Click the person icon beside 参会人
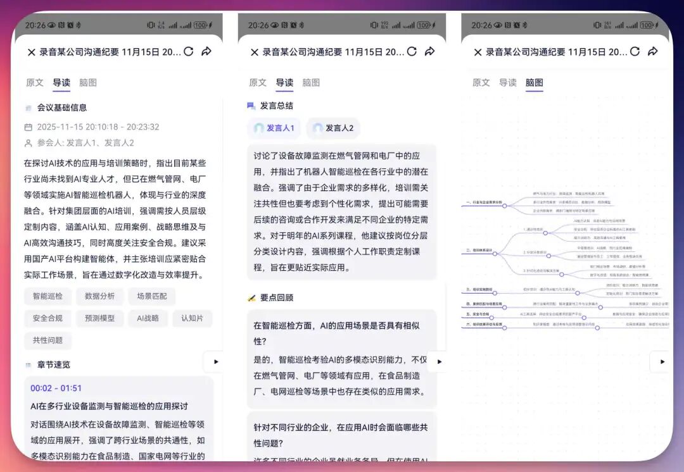Viewport: 684px width, 472px height. [x=28, y=143]
